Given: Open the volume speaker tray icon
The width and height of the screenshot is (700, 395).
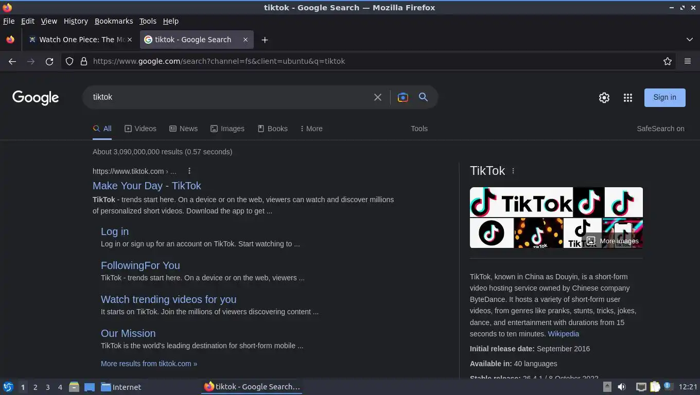Looking at the screenshot, I should point(622,387).
